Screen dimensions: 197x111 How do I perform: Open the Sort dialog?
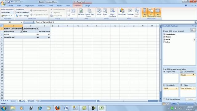click(73, 12)
